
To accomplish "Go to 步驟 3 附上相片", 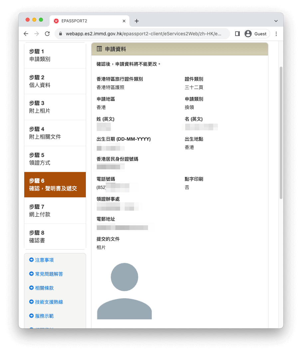I will (55, 107).
